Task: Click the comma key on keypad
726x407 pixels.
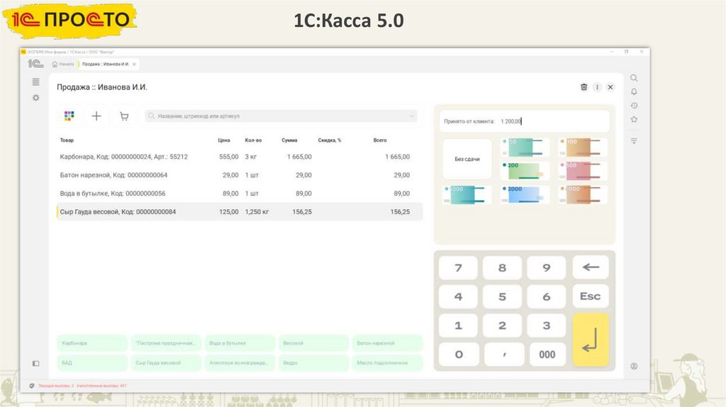Action: [x=504, y=355]
